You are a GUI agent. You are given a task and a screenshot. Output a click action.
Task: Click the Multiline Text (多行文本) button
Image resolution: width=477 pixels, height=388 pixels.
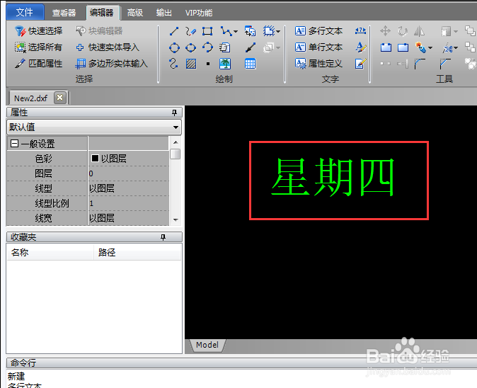pos(318,30)
